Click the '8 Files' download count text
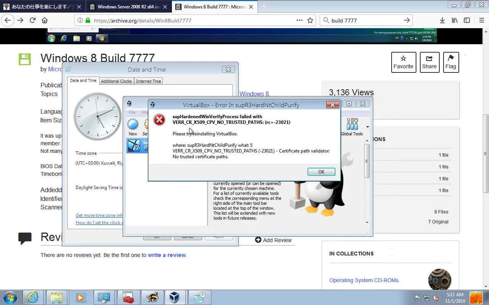Viewport: 489px width, 305px height. [x=441, y=212]
